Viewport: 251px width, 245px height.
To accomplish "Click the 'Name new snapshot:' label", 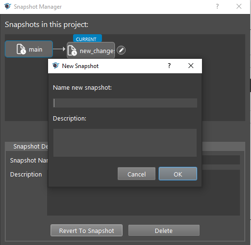I will (82, 88).
